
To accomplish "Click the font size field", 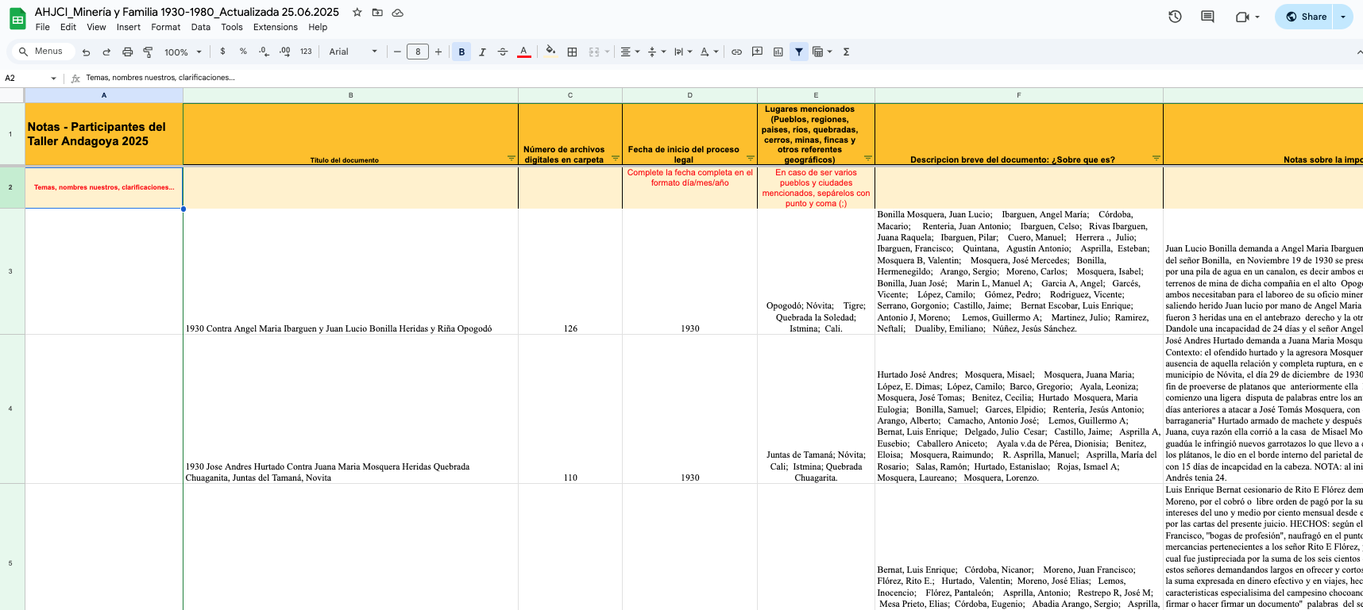I will click(418, 52).
